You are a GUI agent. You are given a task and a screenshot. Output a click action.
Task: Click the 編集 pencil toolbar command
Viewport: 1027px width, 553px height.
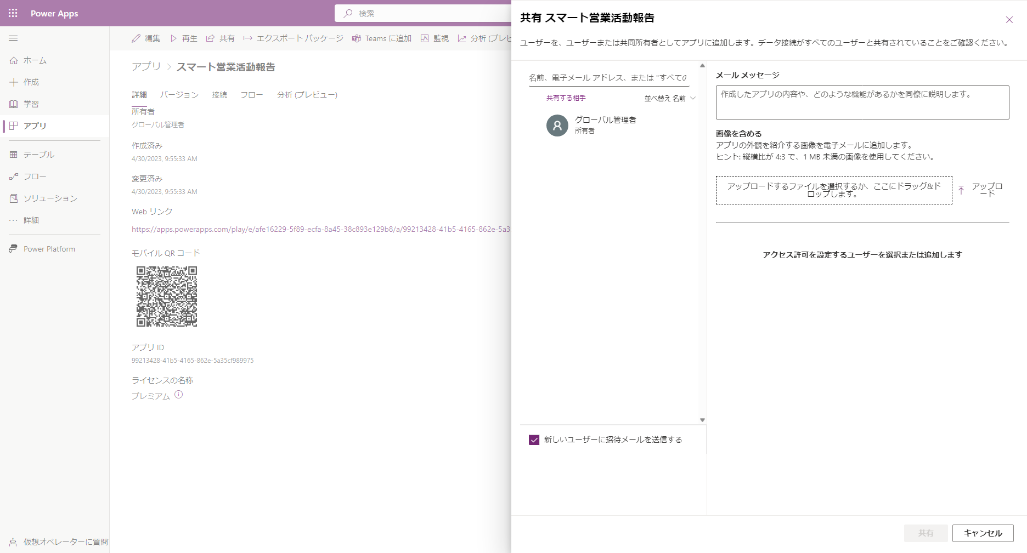(146, 38)
